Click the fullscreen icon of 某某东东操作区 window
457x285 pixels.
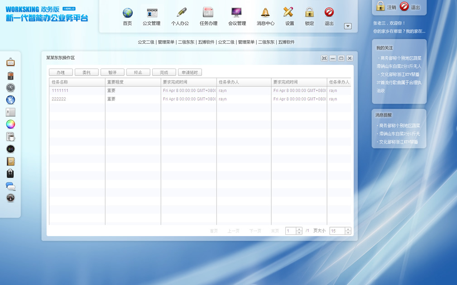click(x=324, y=58)
